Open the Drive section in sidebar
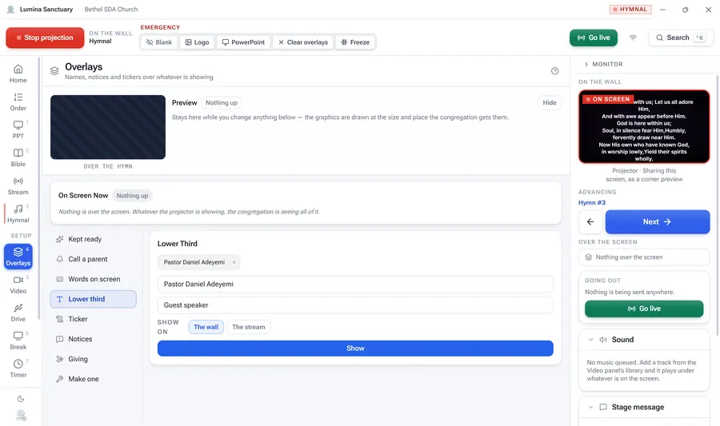The image size is (720, 426). [18, 313]
